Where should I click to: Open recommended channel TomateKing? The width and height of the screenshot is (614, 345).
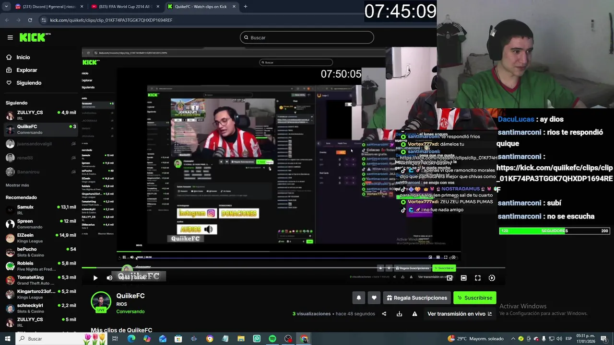pyautogui.click(x=41, y=280)
